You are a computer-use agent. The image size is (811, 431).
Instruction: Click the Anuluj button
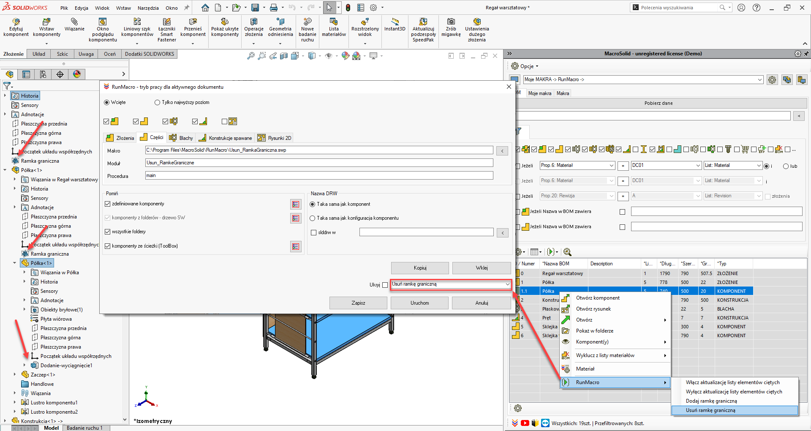(482, 303)
